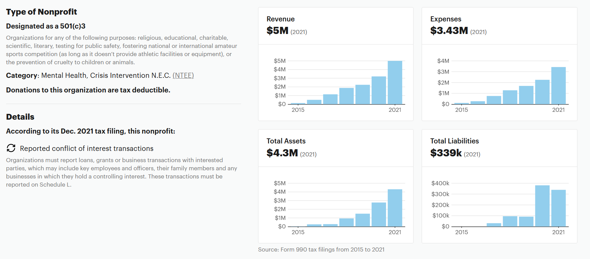Image resolution: width=590 pixels, height=259 pixels.
Task: Click the conflict of interest refresh icon
Action: click(x=11, y=148)
